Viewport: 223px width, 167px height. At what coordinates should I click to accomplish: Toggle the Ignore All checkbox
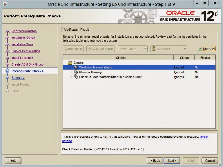pos(200,49)
